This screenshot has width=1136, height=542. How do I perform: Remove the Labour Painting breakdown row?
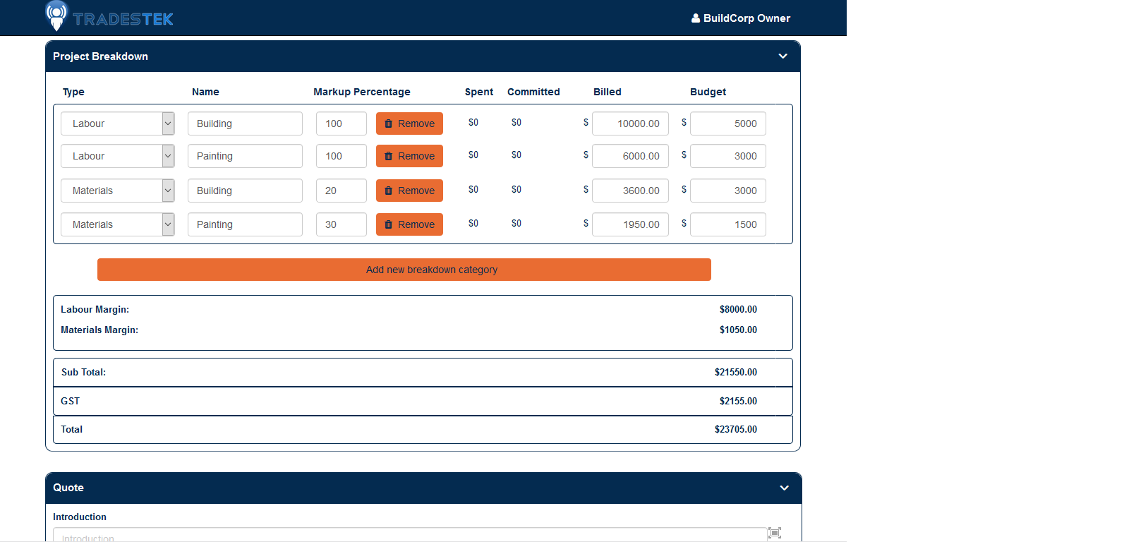coord(409,156)
